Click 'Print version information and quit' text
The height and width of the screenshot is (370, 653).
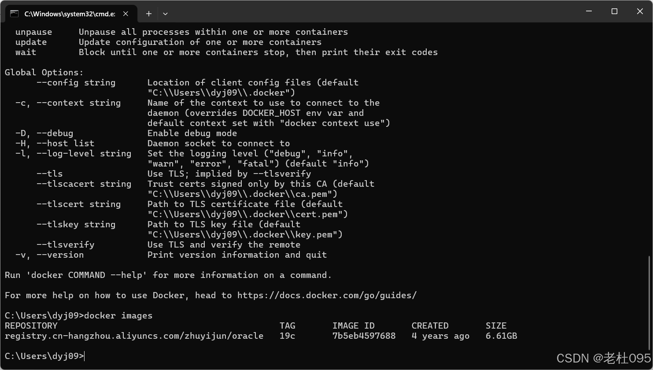point(237,255)
